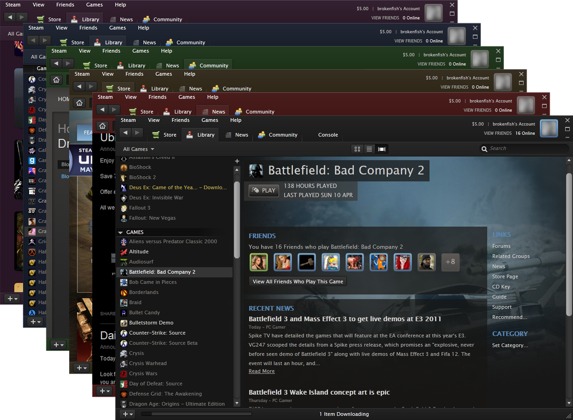573x420 pixels.
Task: Open the Forums link
Action: tap(501, 246)
